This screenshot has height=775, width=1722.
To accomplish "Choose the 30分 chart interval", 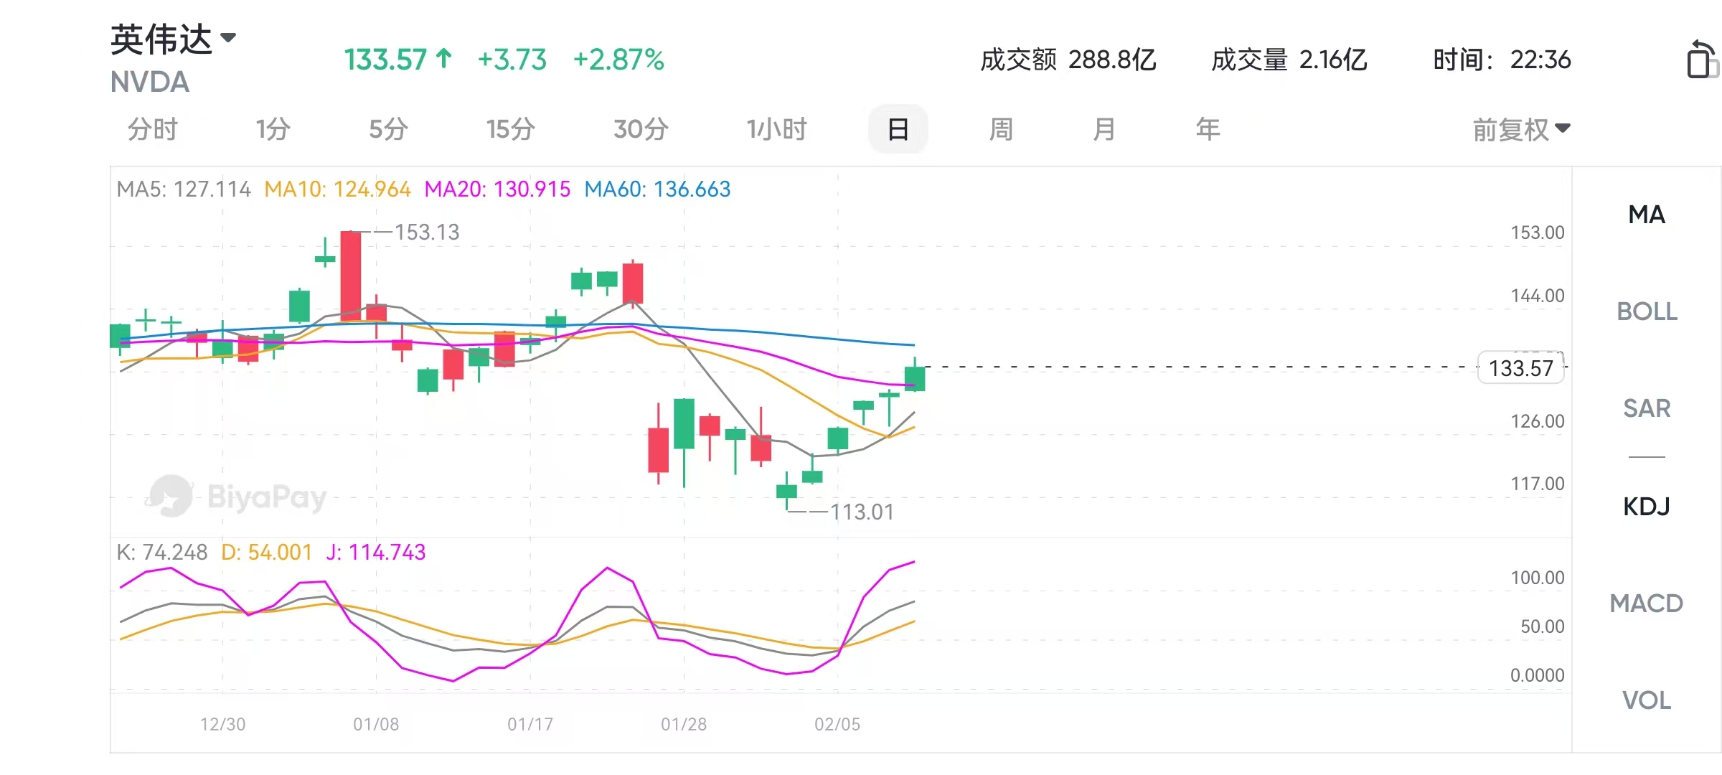I will click(x=641, y=130).
